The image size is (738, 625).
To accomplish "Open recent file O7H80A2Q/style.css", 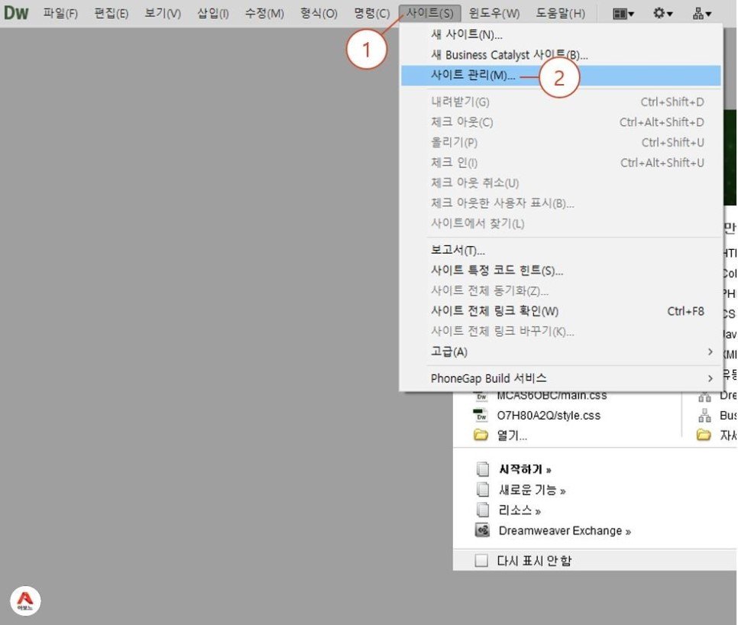I will pos(549,416).
